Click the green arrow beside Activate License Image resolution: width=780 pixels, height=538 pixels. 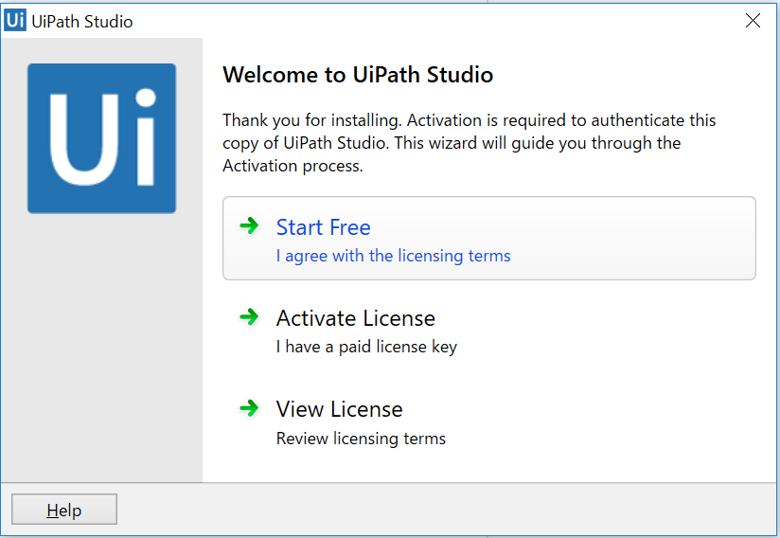[249, 316]
